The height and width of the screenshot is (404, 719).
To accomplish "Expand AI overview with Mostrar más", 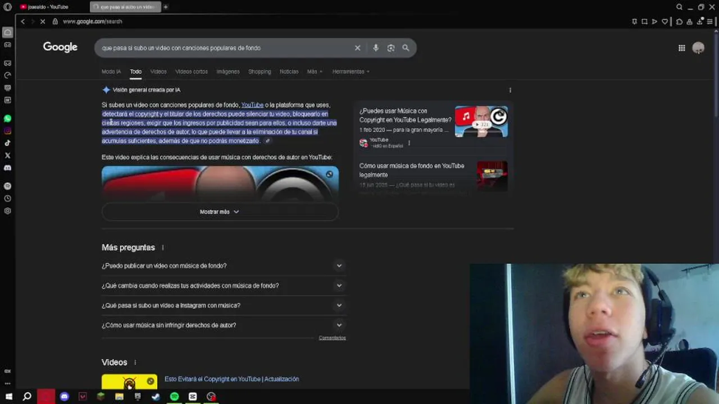I will pyautogui.click(x=220, y=212).
